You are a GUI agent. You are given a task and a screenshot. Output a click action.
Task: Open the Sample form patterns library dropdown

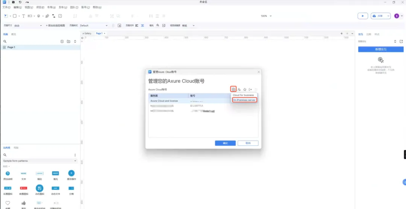(40, 161)
